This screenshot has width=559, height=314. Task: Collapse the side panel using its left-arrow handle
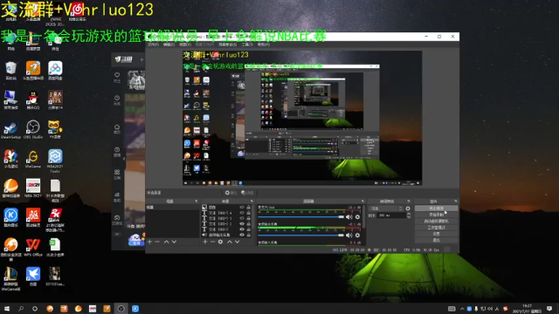coord(124,159)
